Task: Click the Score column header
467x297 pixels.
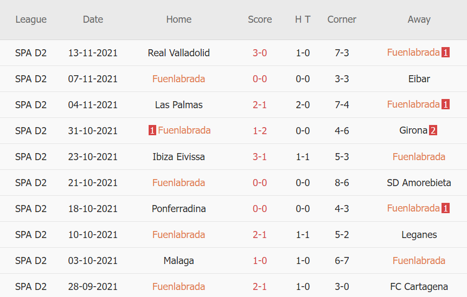Action: 260,19
